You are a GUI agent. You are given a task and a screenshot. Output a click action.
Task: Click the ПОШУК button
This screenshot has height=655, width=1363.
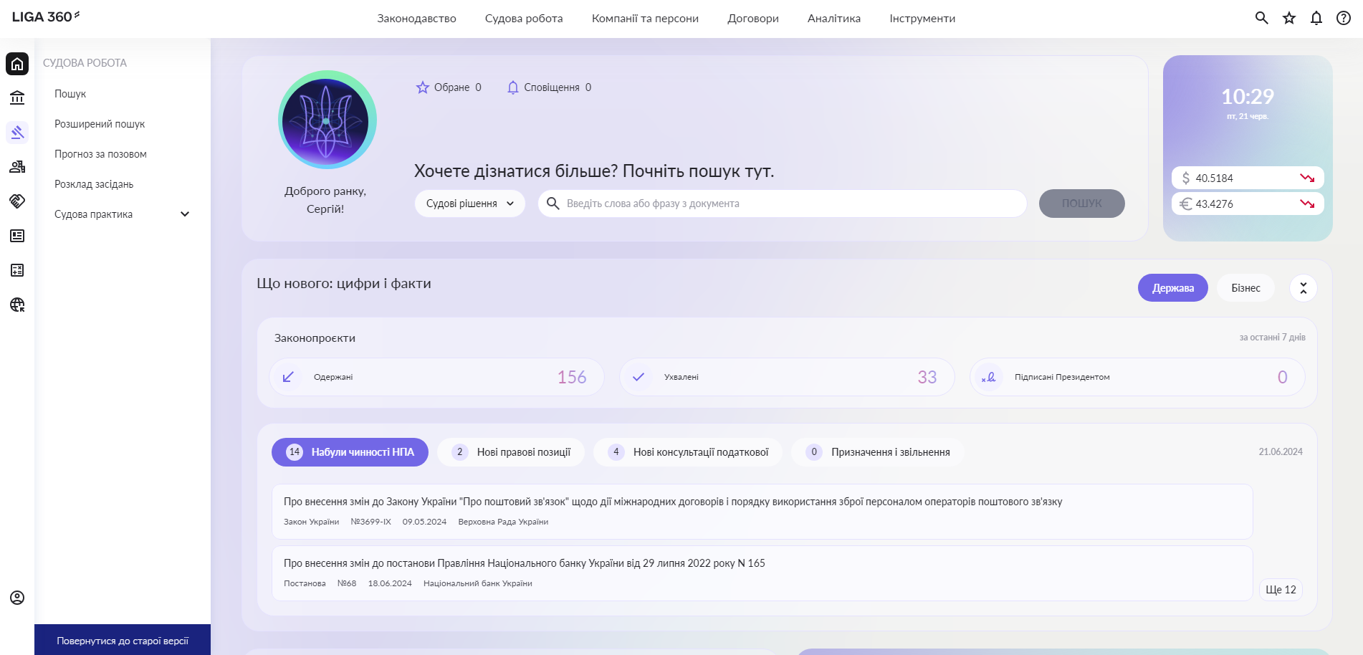pos(1081,204)
